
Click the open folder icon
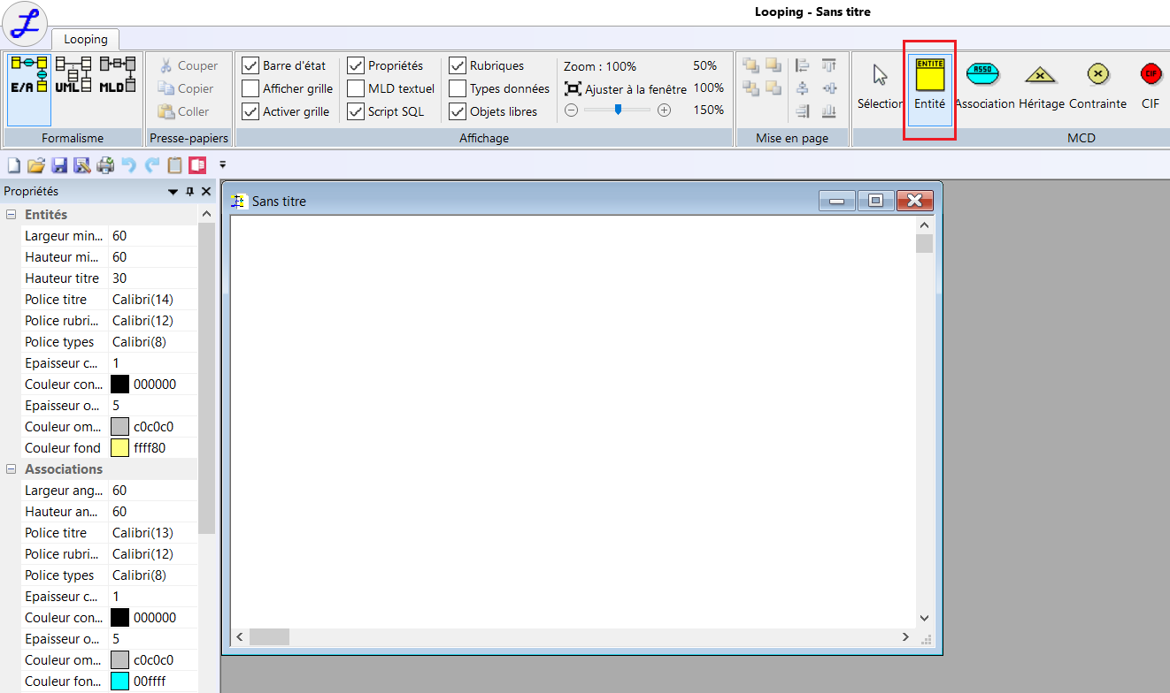tap(36, 165)
